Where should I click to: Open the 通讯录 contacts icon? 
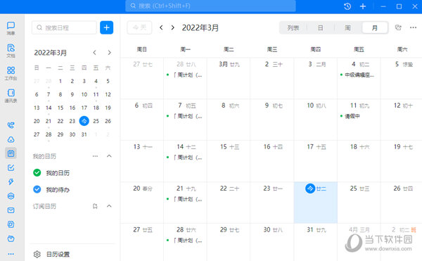click(x=11, y=96)
